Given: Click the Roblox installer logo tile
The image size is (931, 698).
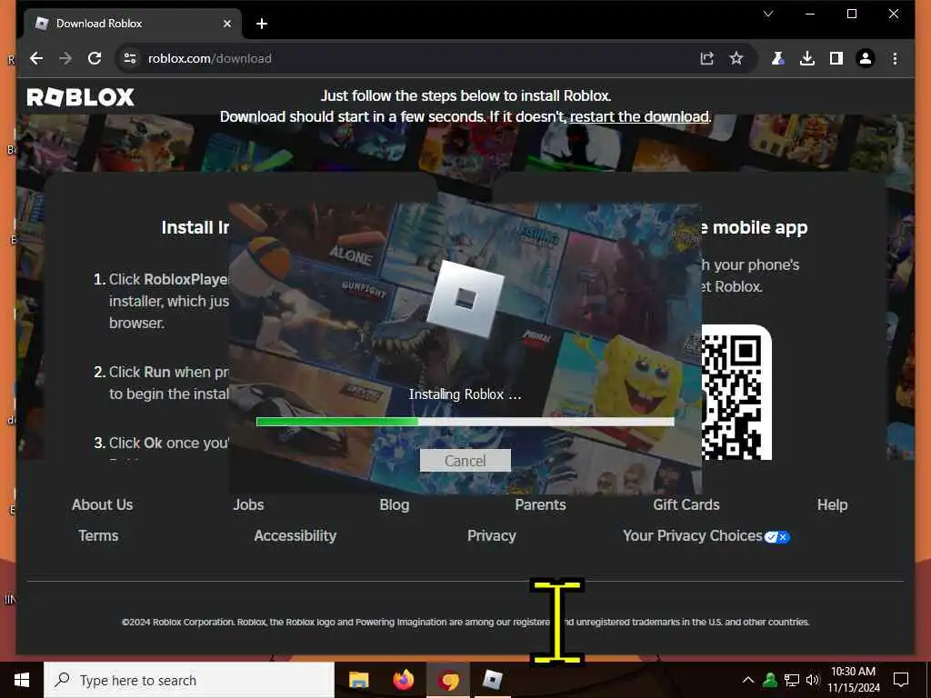Looking at the screenshot, I should (x=465, y=299).
